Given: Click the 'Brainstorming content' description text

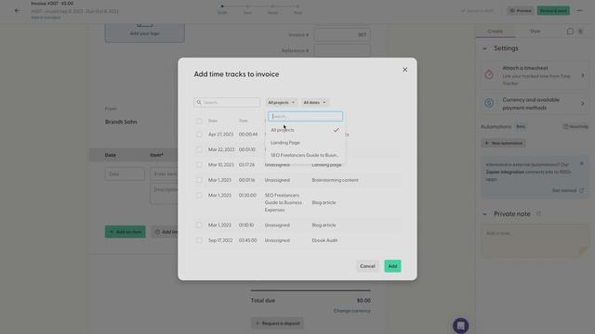Looking at the screenshot, I should pyautogui.click(x=335, y=180).
